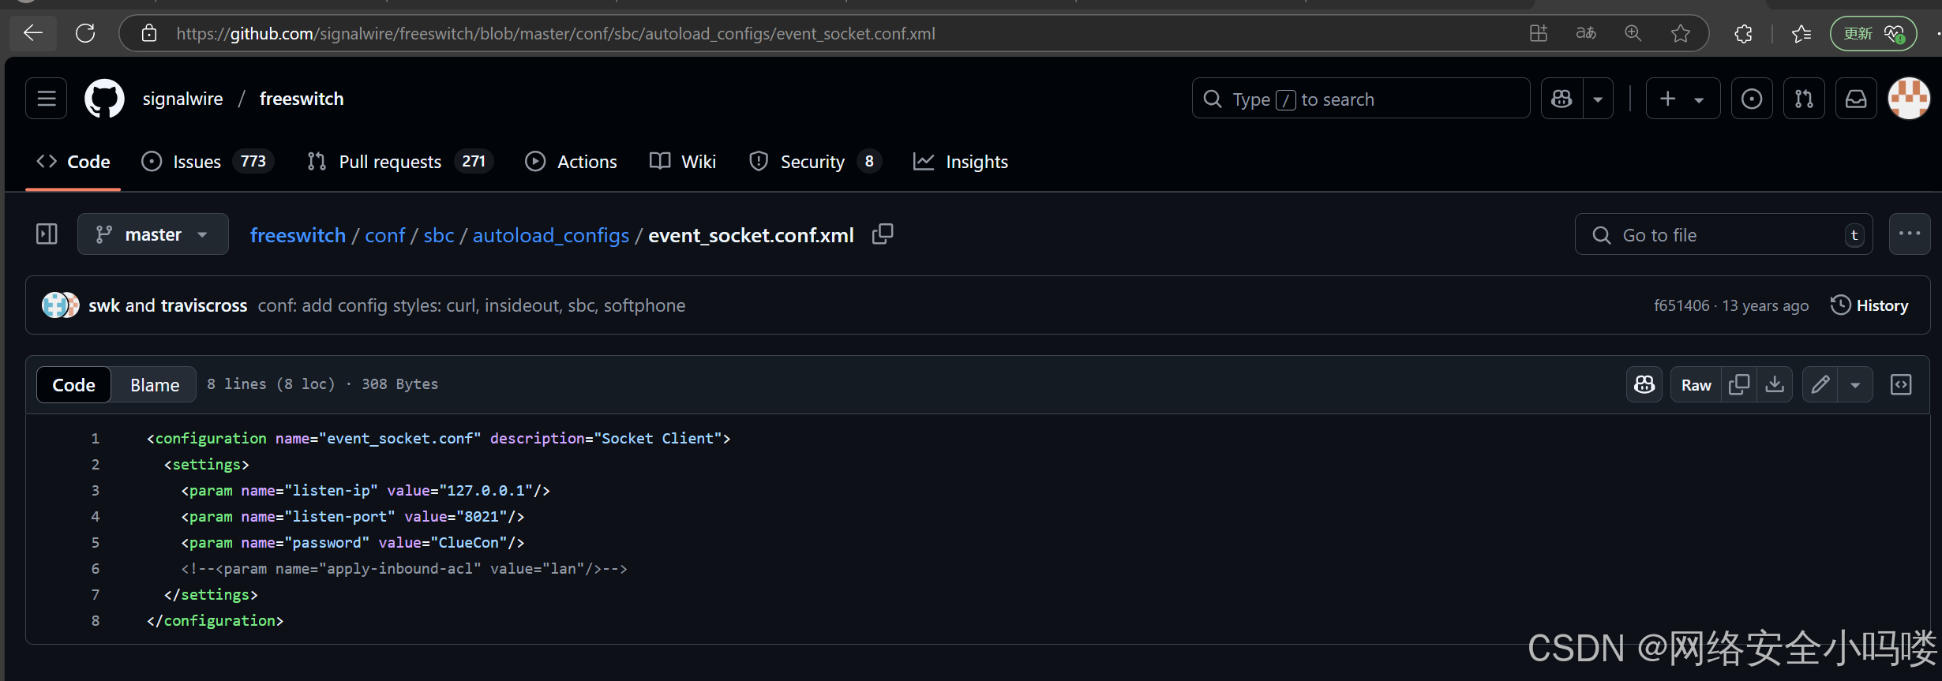
Task: Open GitHub global navigation hamburger menu
Action: (x=47, y=99)
